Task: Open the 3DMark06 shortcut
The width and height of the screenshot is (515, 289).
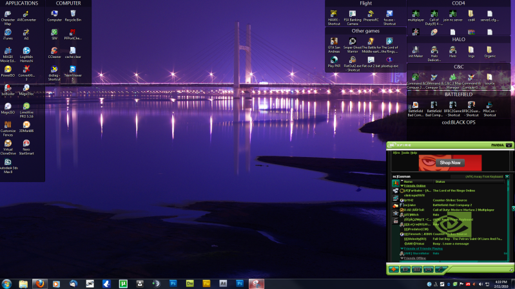Action: pyautogui.click(x=26, y=127)
